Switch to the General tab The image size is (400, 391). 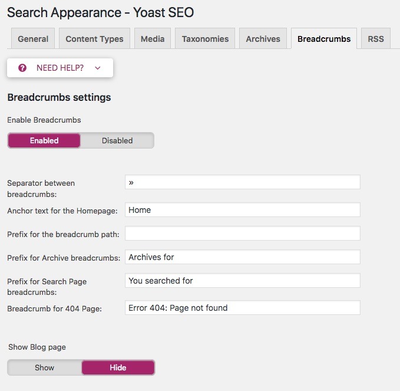[33, 39]
